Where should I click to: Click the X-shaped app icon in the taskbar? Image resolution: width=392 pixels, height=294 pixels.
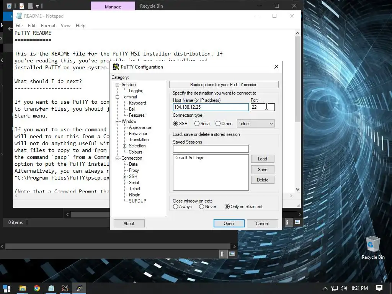pos(65,288)
